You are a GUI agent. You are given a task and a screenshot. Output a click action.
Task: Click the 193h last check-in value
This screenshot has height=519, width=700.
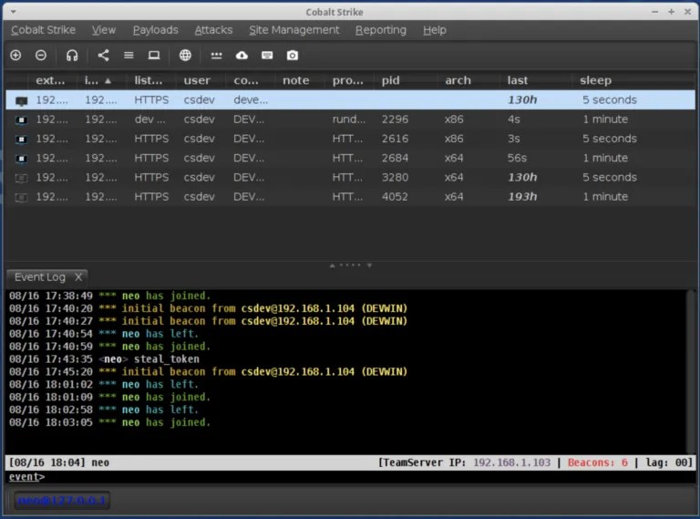coord(522,196)
